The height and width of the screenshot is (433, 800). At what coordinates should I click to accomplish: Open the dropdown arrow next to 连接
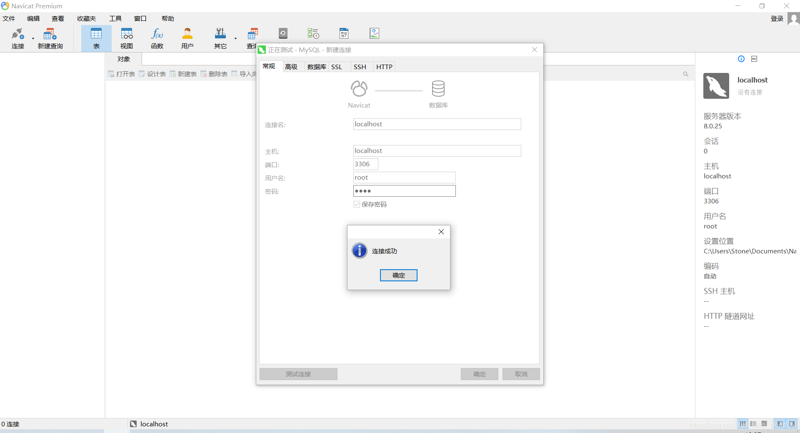tap(33, 39)
